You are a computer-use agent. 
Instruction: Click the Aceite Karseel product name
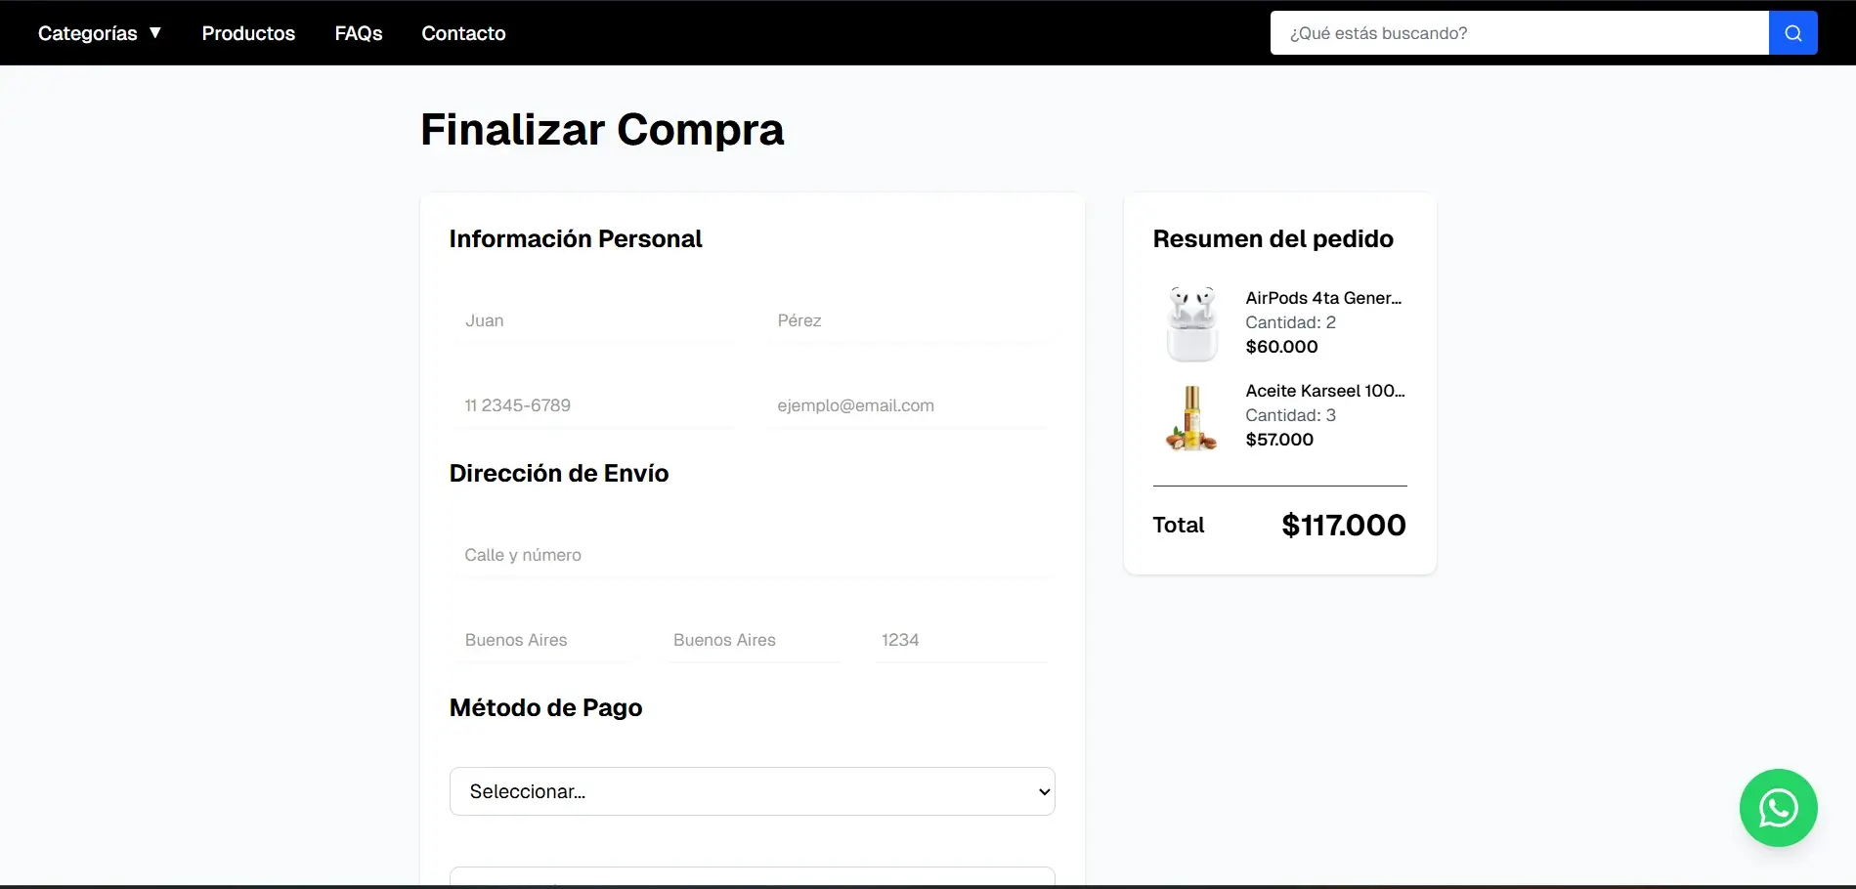[1324, 390]
